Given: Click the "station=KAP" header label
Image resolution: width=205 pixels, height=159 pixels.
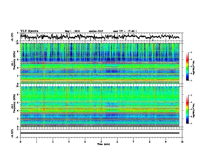Looking at the screenshot, I should click(x=96, y=31).
